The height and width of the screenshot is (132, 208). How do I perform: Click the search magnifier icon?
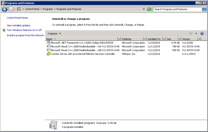coord(204,9)
